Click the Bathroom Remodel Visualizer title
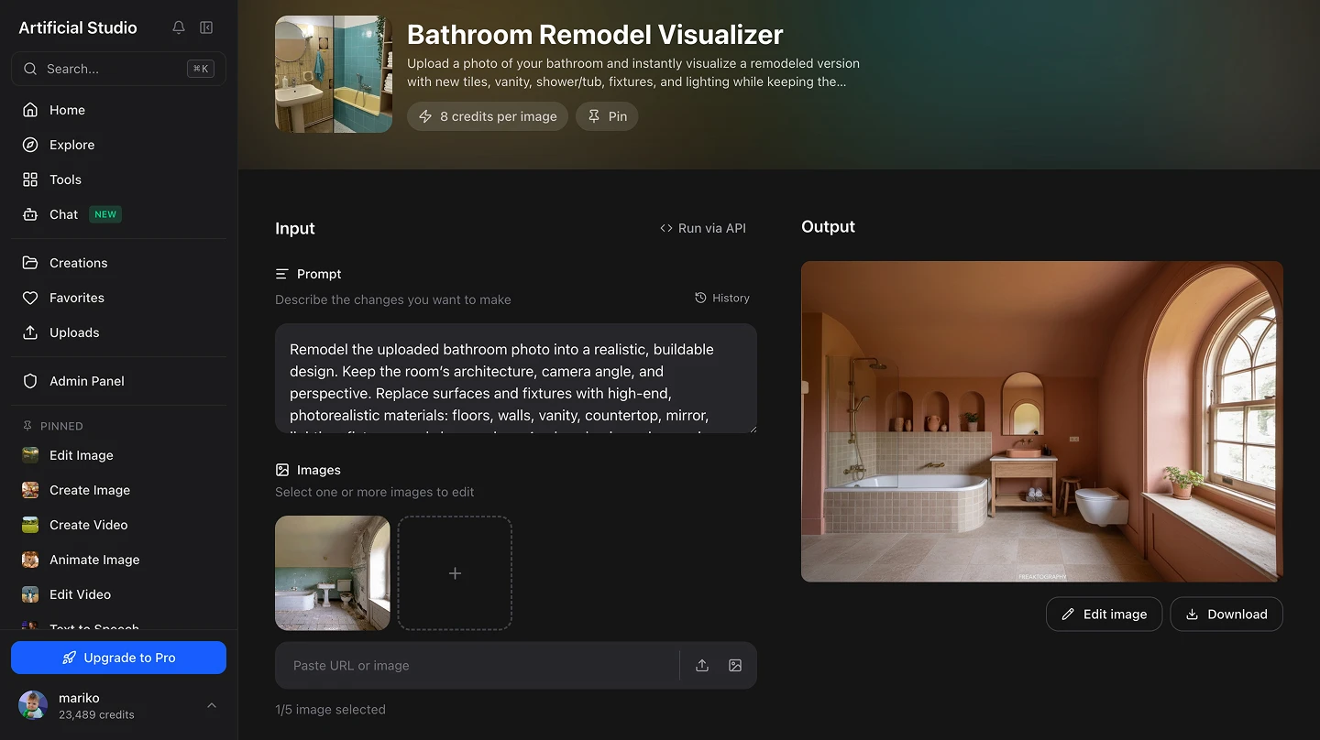 point(595,35)
